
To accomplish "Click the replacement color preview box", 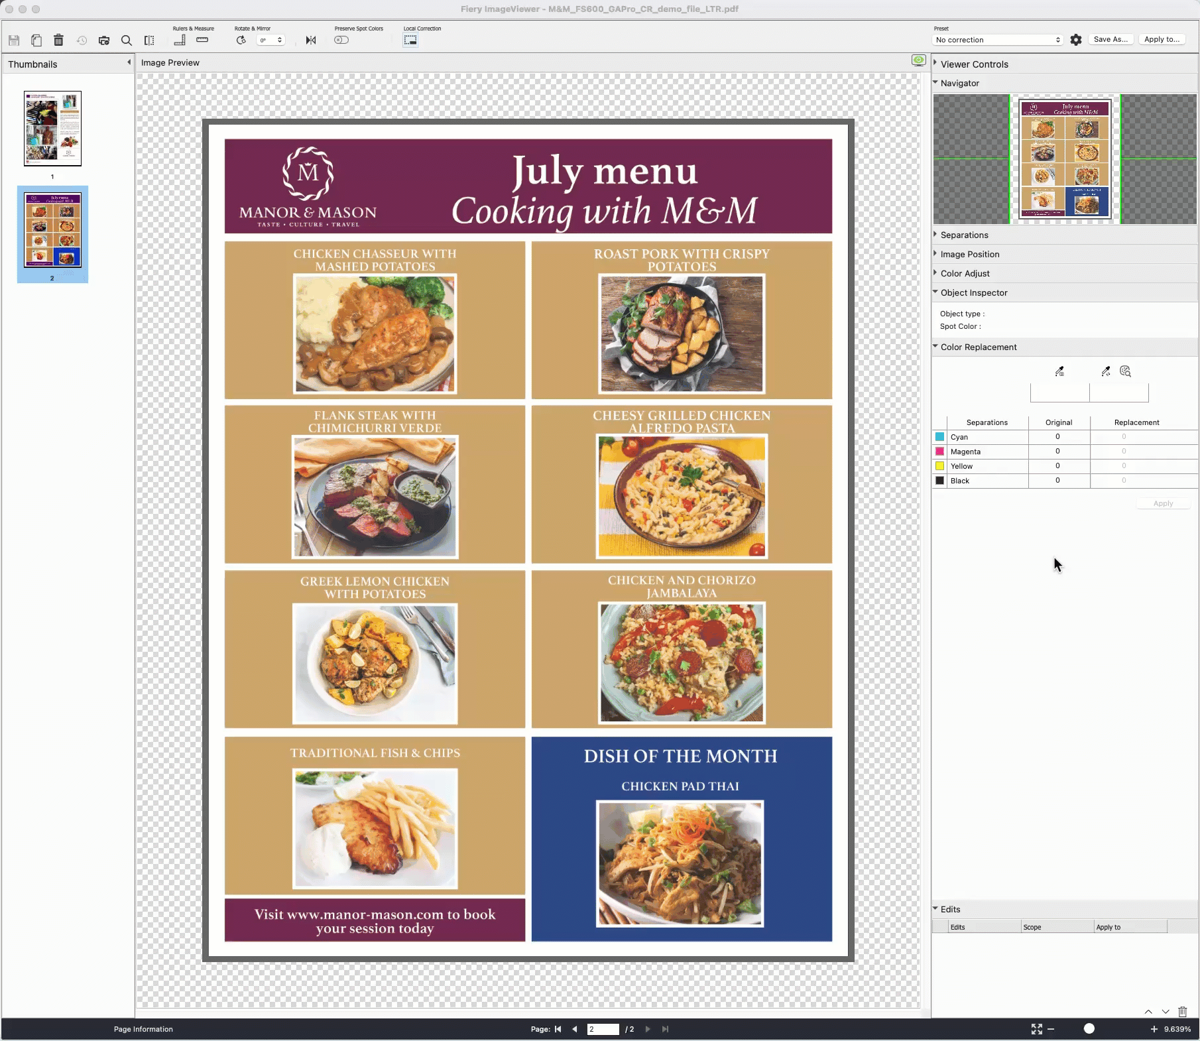I will pyautogui.click(x=1119, y=393).
